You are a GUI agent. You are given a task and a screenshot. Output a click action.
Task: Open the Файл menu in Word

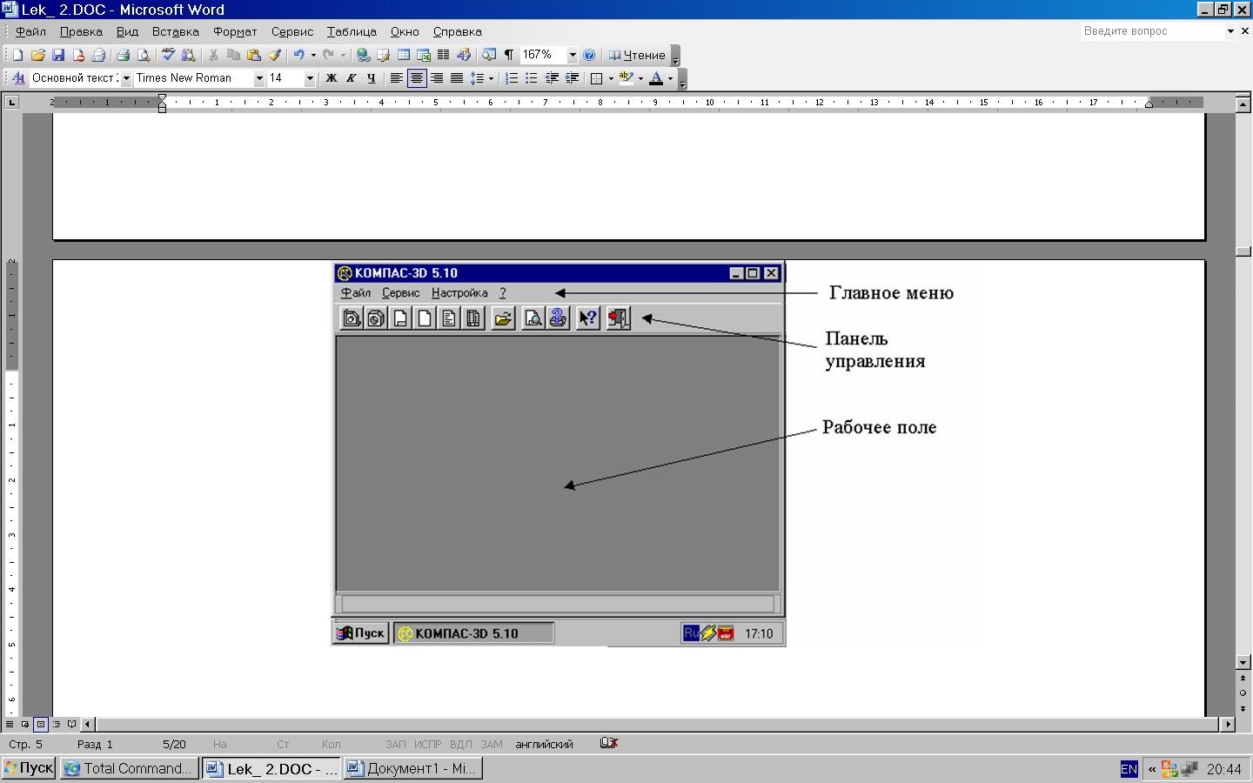tap(30, 31)
